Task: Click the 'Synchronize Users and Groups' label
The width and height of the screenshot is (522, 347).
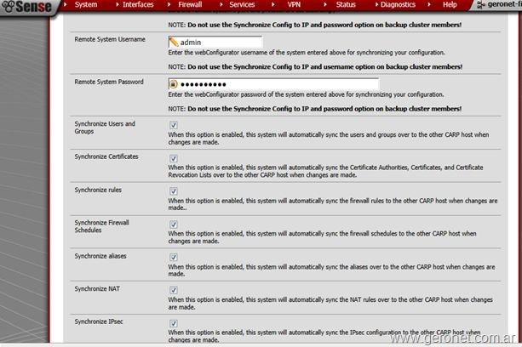Action: [x=105, y=128]
